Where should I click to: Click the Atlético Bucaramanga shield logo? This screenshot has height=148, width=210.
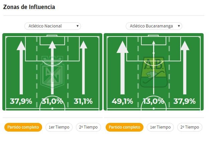pos(153,72)
